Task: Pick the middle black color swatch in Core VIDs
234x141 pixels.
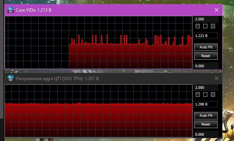Action: (x=206, y=26)
